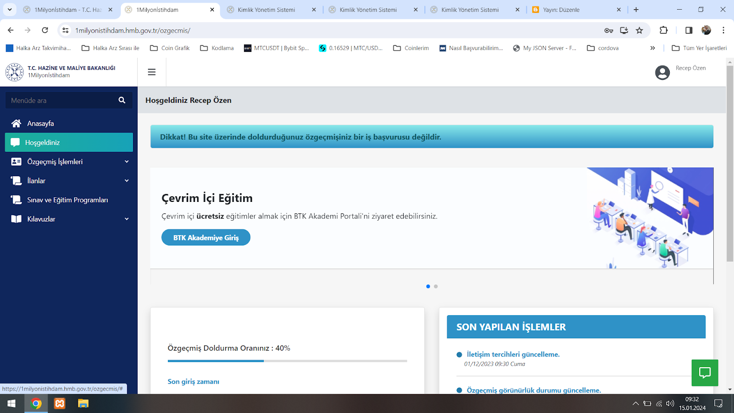734x413 pixels.
Task: Open the cordova bookmark folder
Action: click(603, 48)
